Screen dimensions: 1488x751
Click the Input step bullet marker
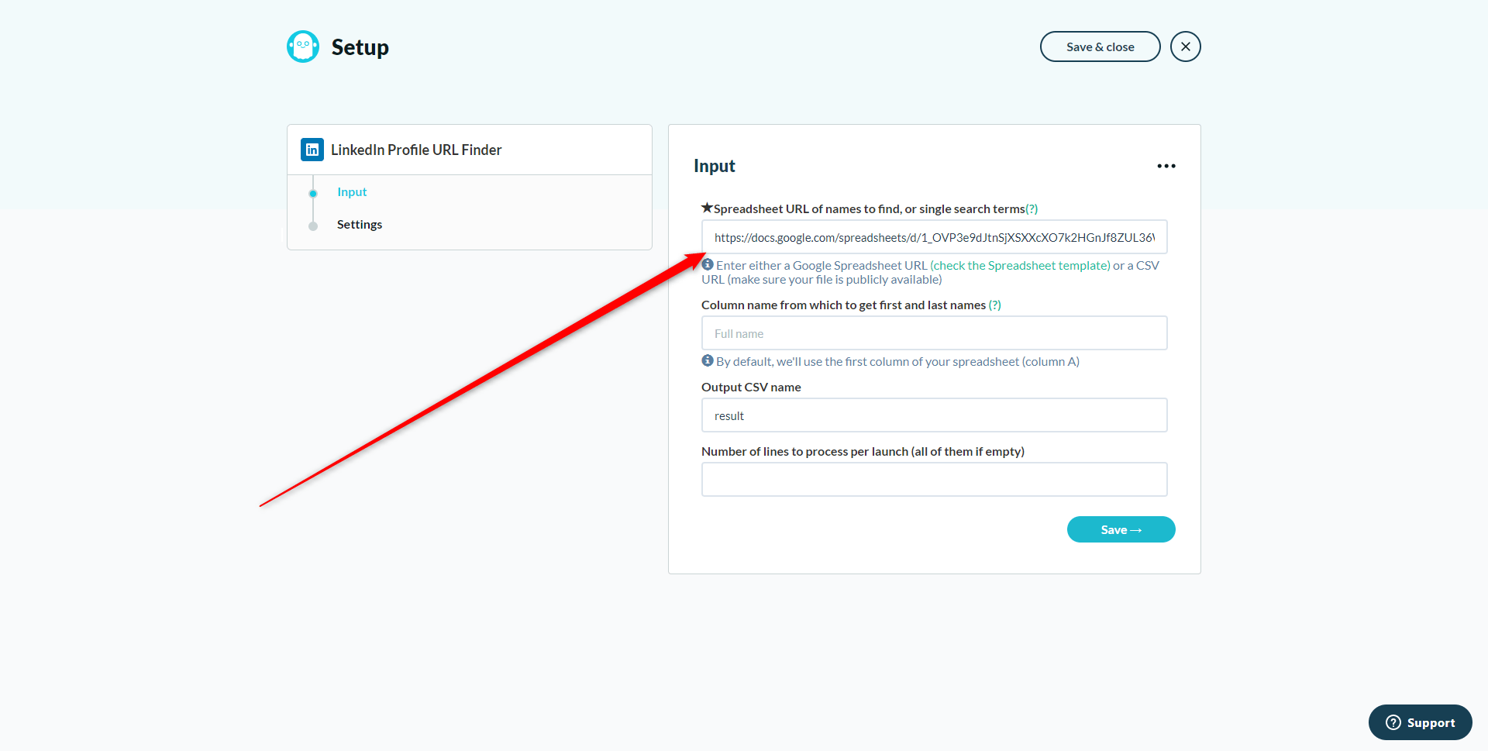tap(313, 193)
